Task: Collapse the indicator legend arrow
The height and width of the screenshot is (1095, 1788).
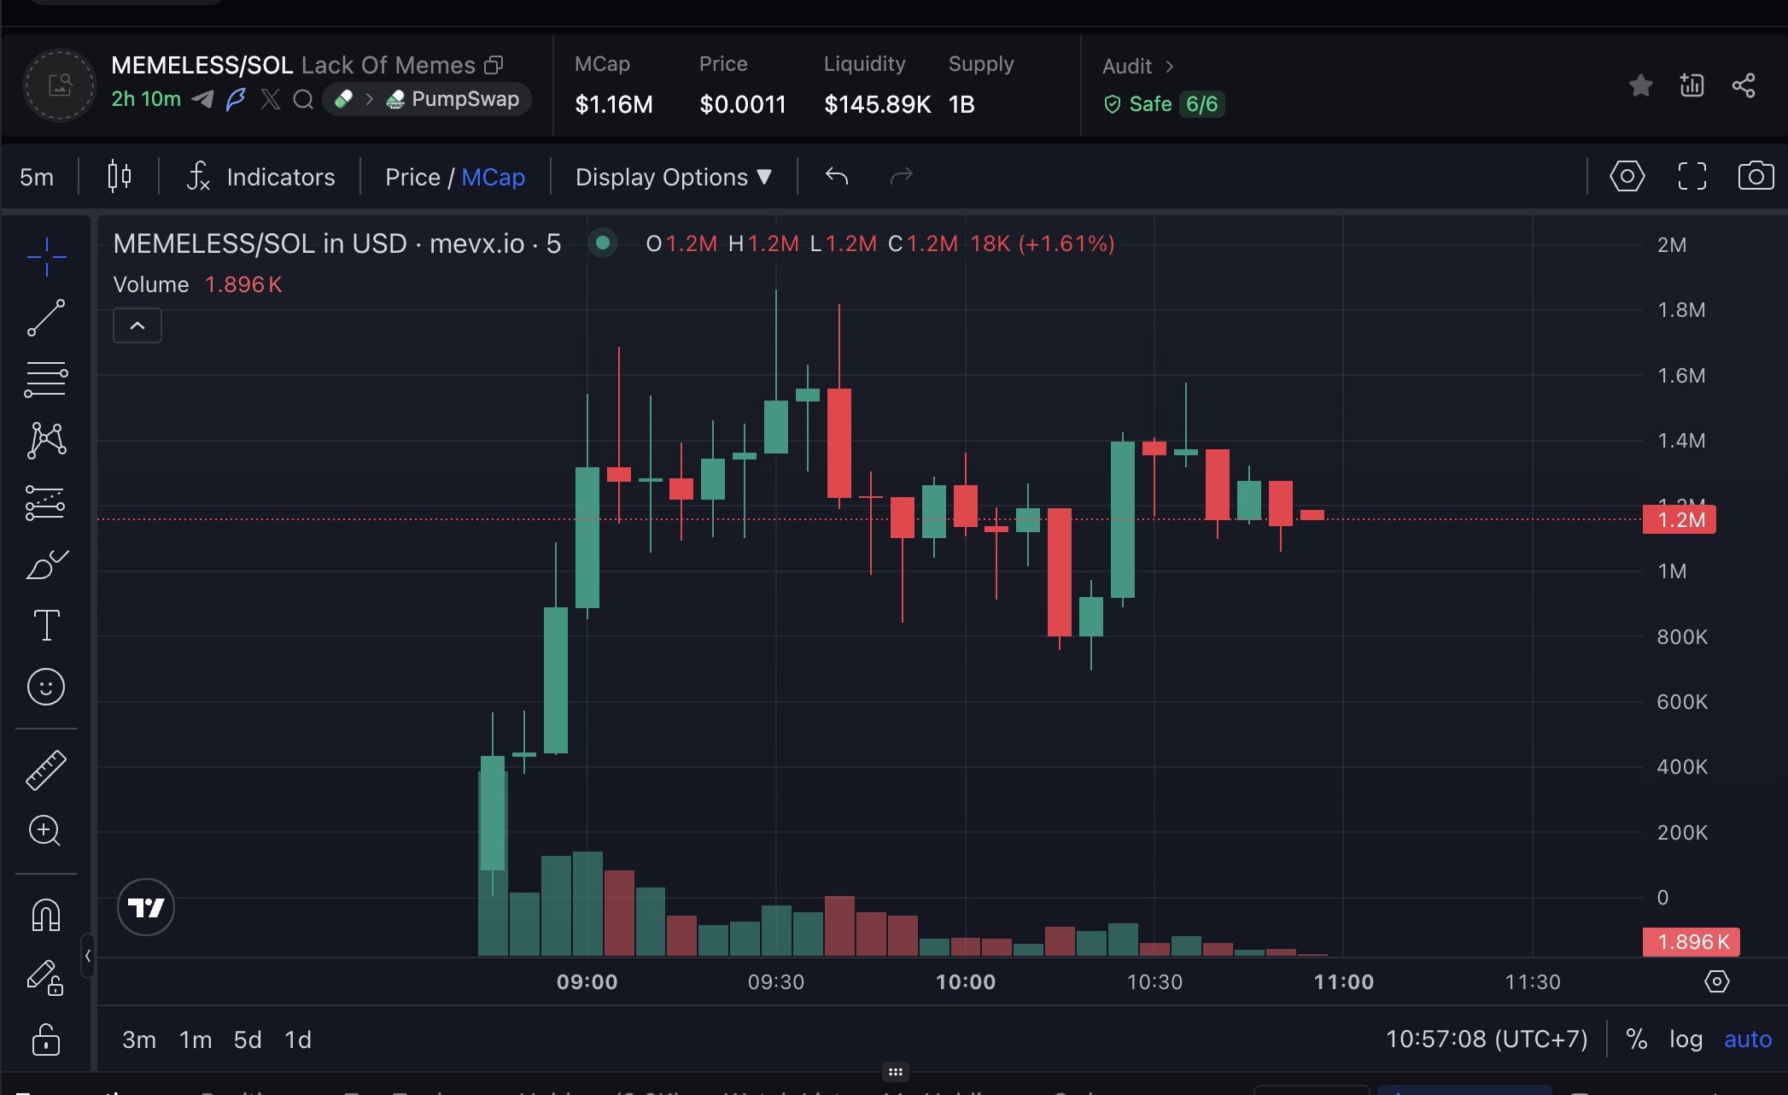Action: 137,325
